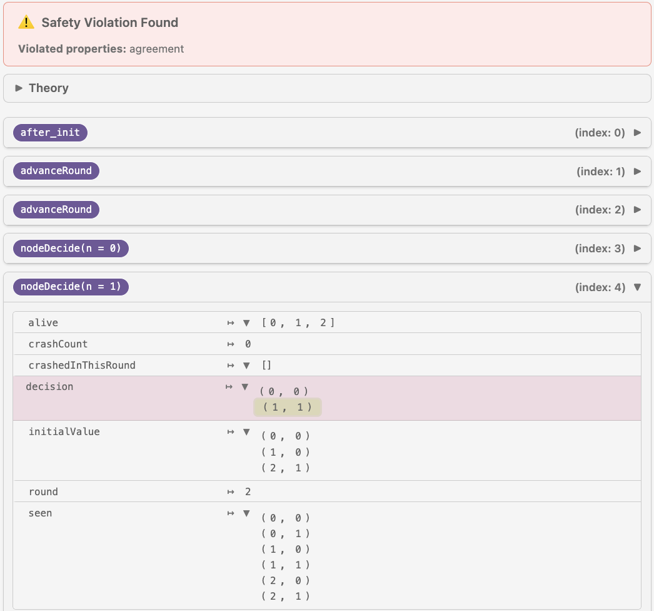Click the nodeDecide(n = 1) badge
Image resolution: width=654 pixels, height=611 pixels.
(71, 287)
